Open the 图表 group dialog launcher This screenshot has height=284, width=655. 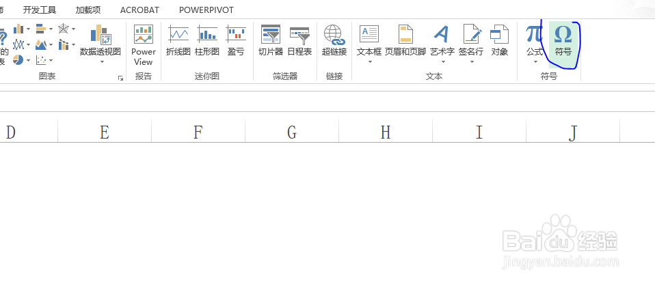coord(121,78)
